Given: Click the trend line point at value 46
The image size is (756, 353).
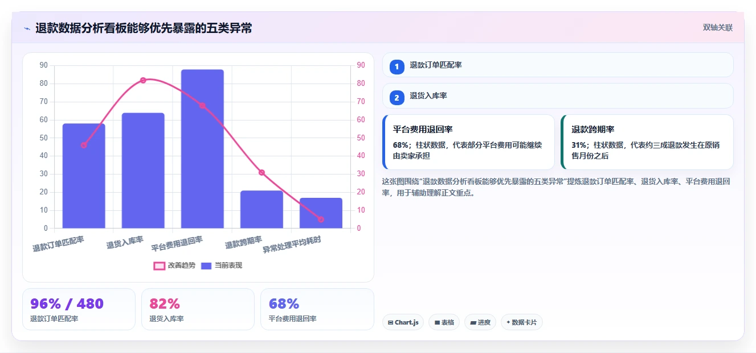Looking at the screenshot, I should [x=84, y=145].
